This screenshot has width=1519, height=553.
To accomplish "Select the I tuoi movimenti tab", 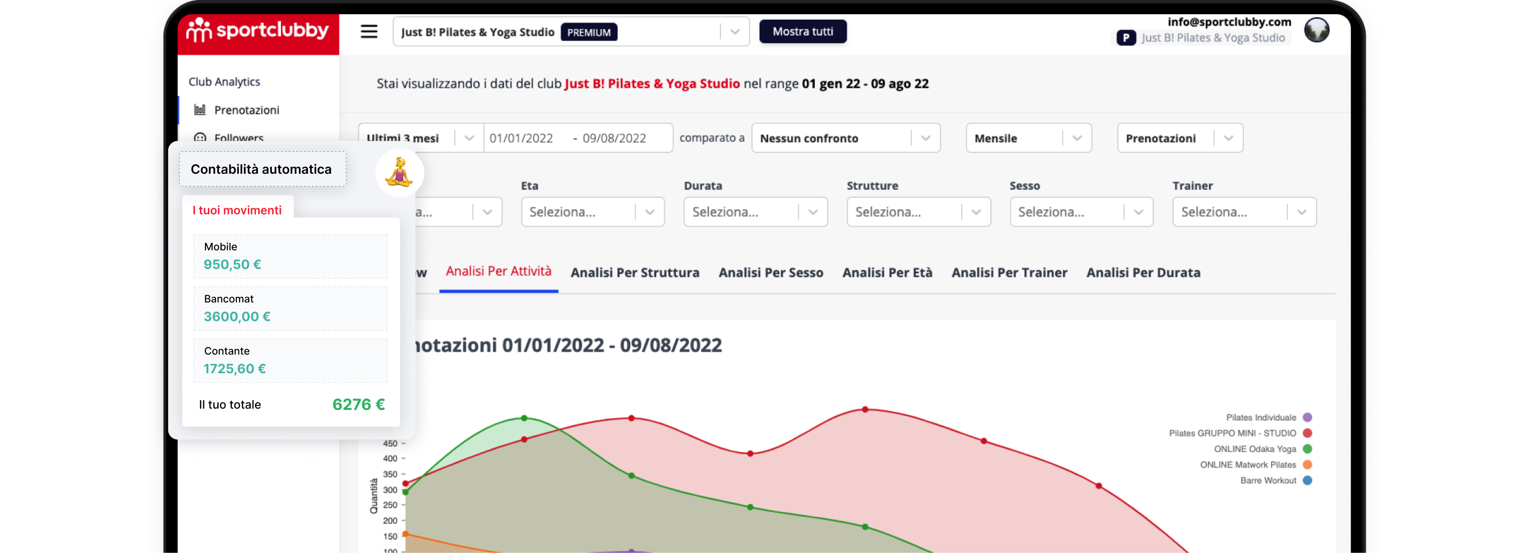I will click(237, 210).
